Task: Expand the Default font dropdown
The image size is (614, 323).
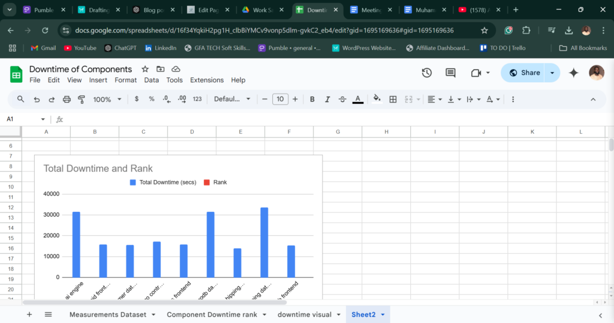Action: tap(232, 99)
